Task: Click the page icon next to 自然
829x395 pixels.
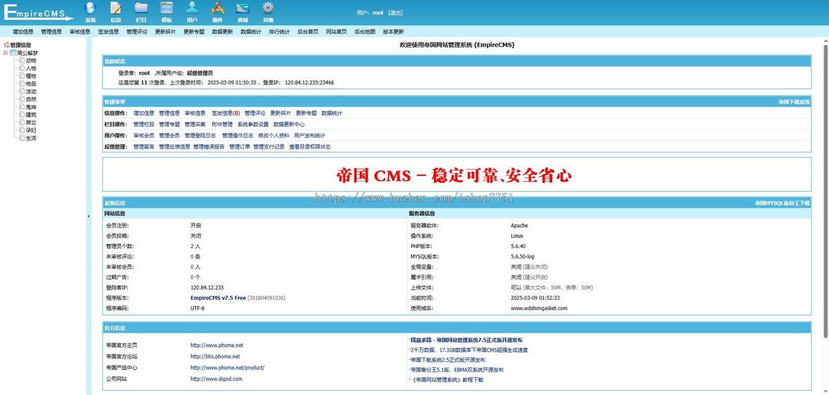Action: click(x=22, y=99)
